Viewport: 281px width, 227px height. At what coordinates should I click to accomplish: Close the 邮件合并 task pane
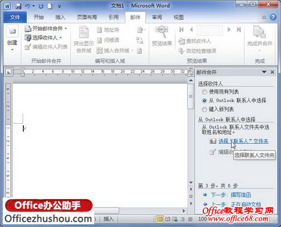(x=272, y=72)
